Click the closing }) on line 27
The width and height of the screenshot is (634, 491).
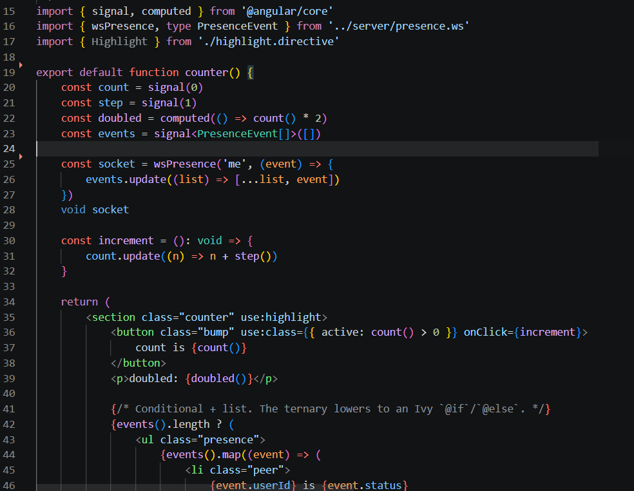[67, 195]
